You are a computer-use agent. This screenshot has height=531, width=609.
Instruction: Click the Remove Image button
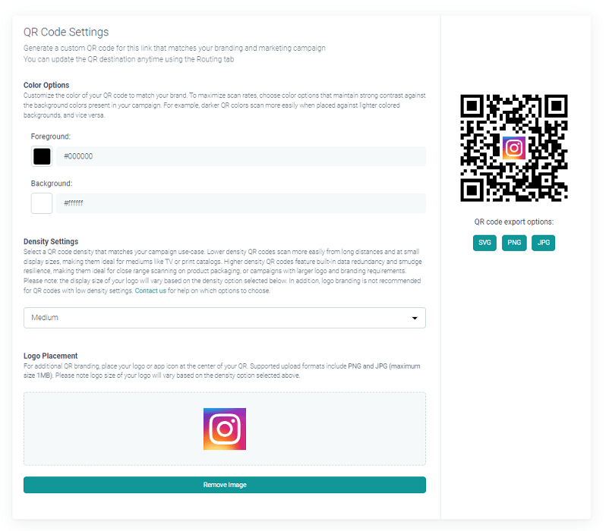pos(225,485)
